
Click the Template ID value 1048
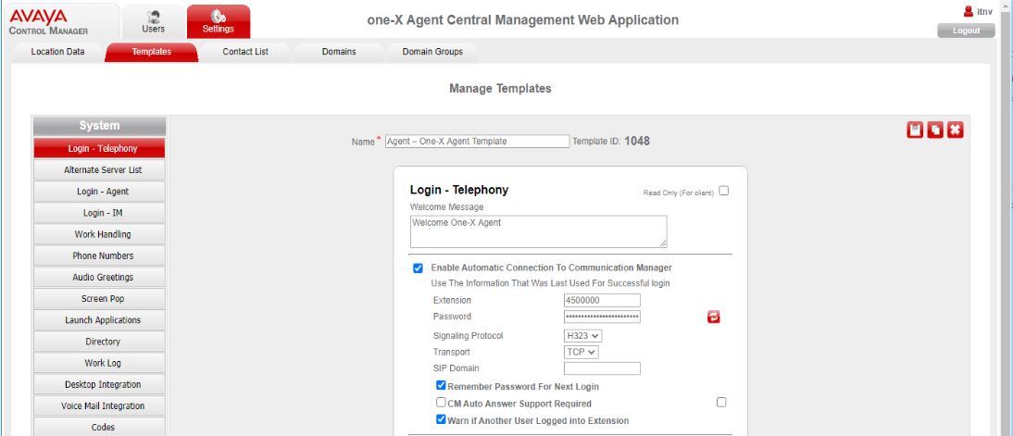pyautogui.click(x=637, y=141)
